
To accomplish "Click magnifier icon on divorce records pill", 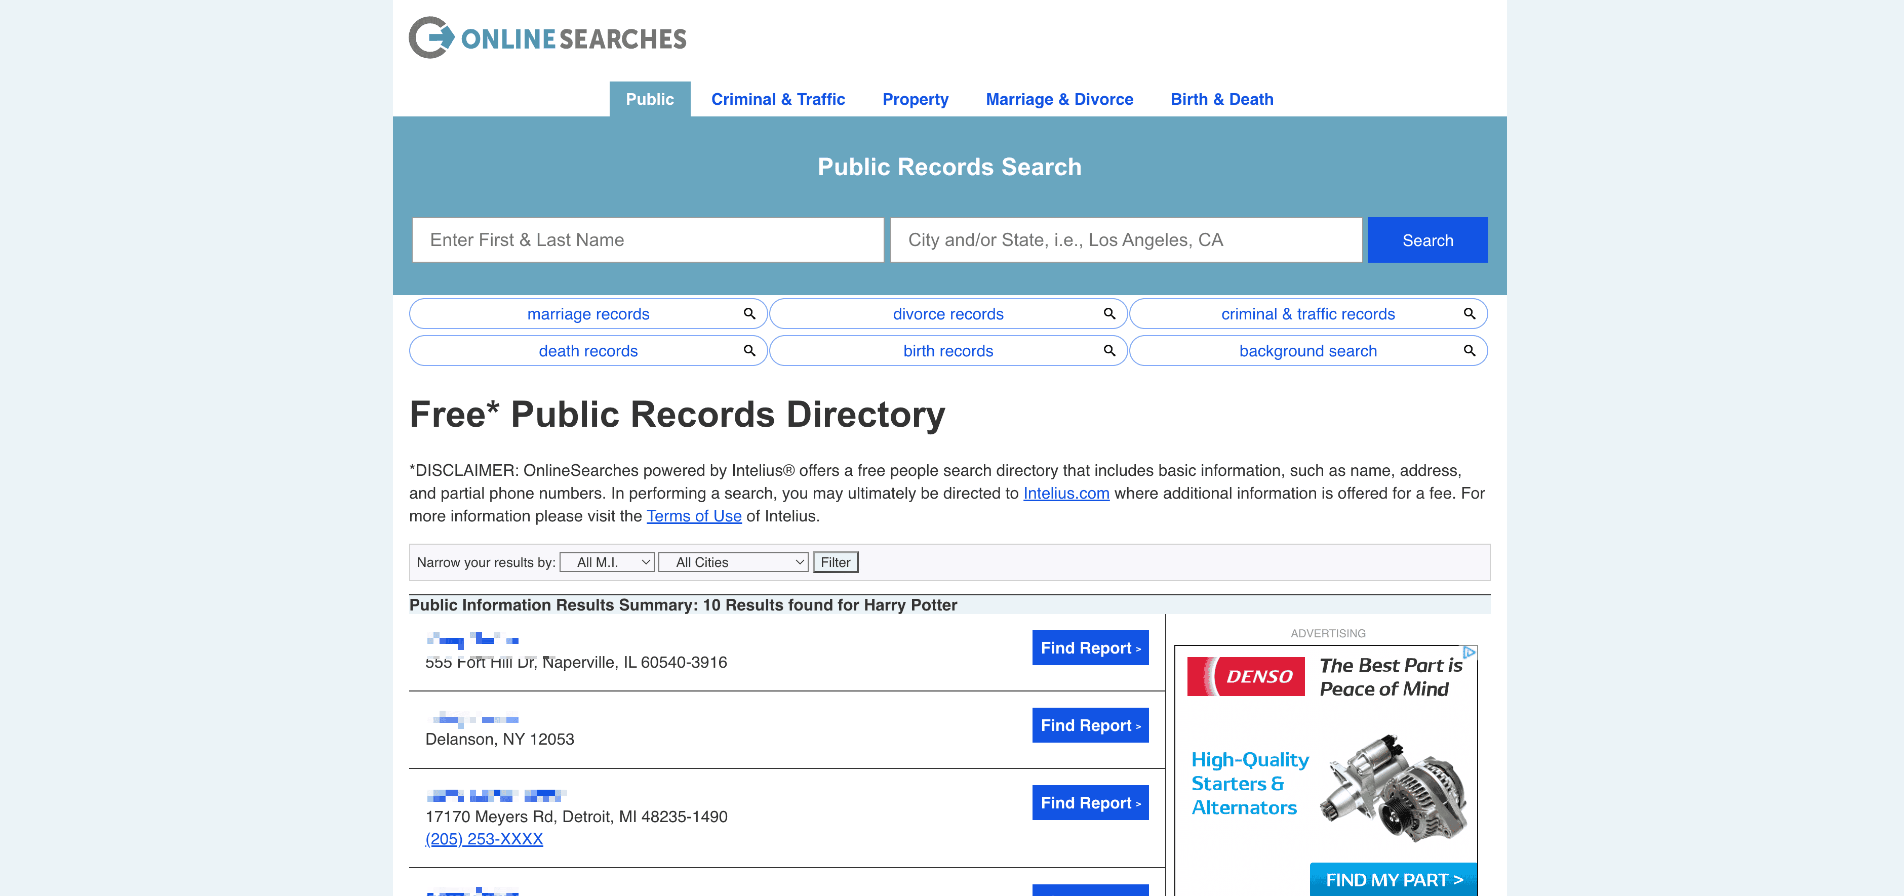I will 1109,314.
